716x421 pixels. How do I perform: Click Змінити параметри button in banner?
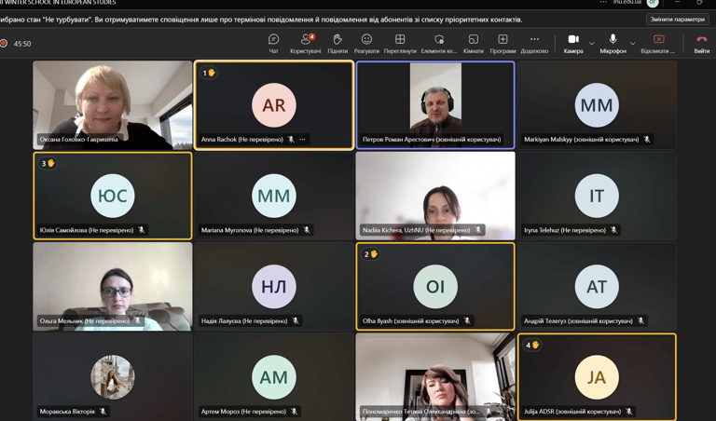pos(677,20)
